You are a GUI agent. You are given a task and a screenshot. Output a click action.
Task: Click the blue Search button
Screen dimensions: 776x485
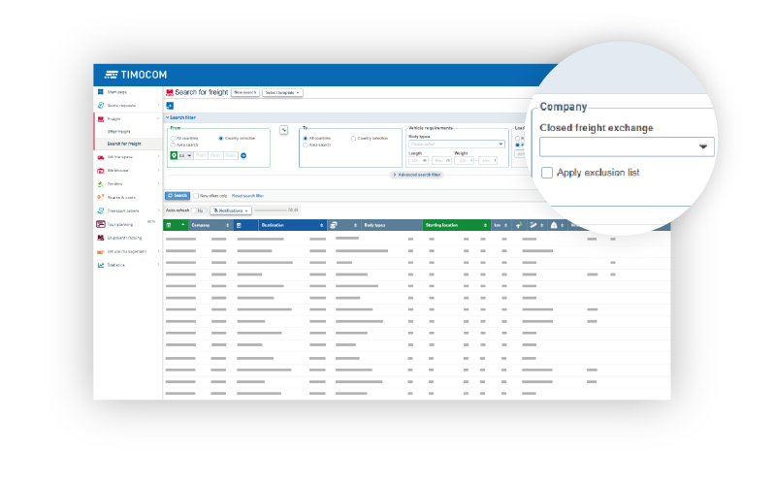178,195
